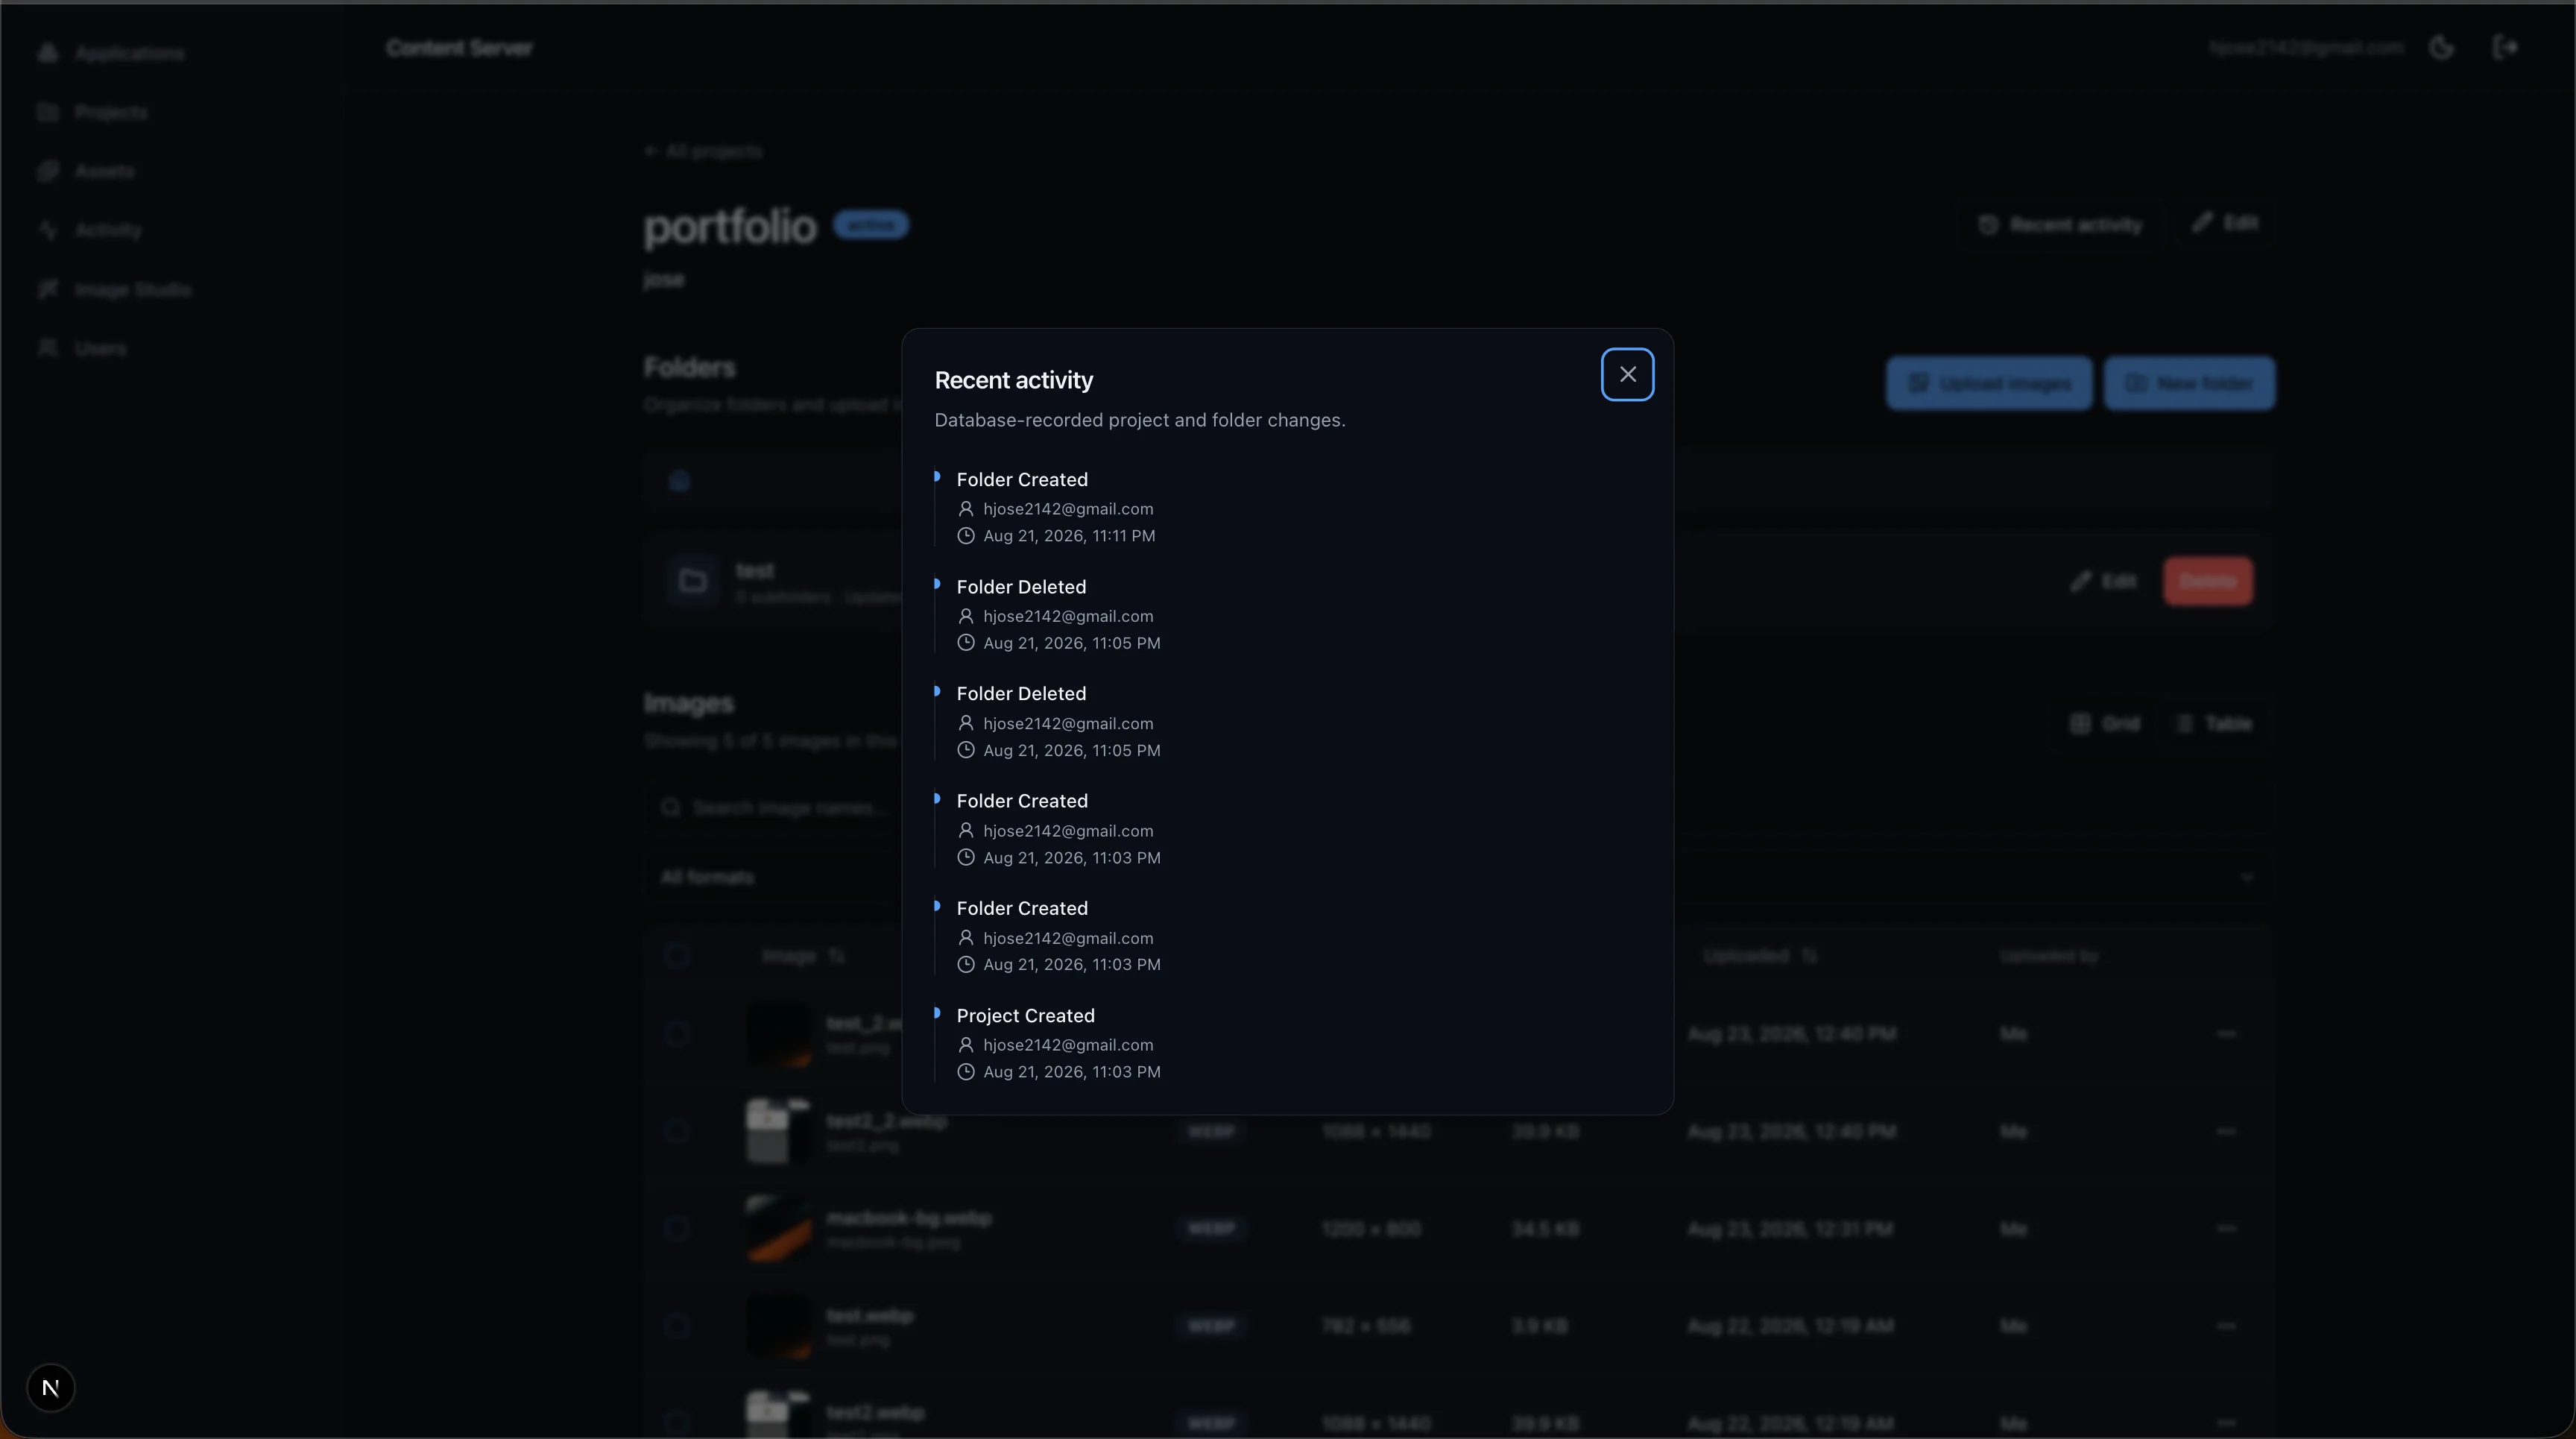Click the logout icon in the header
Screen dimensions: 2576x1439
click(2504, 47)
